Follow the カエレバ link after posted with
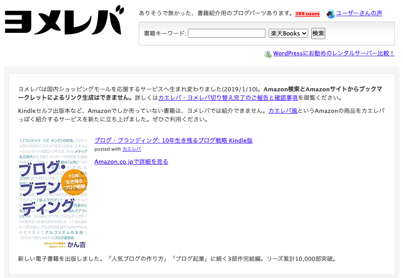The height and width of the screenshot is (278, 403). click(132, 149)
